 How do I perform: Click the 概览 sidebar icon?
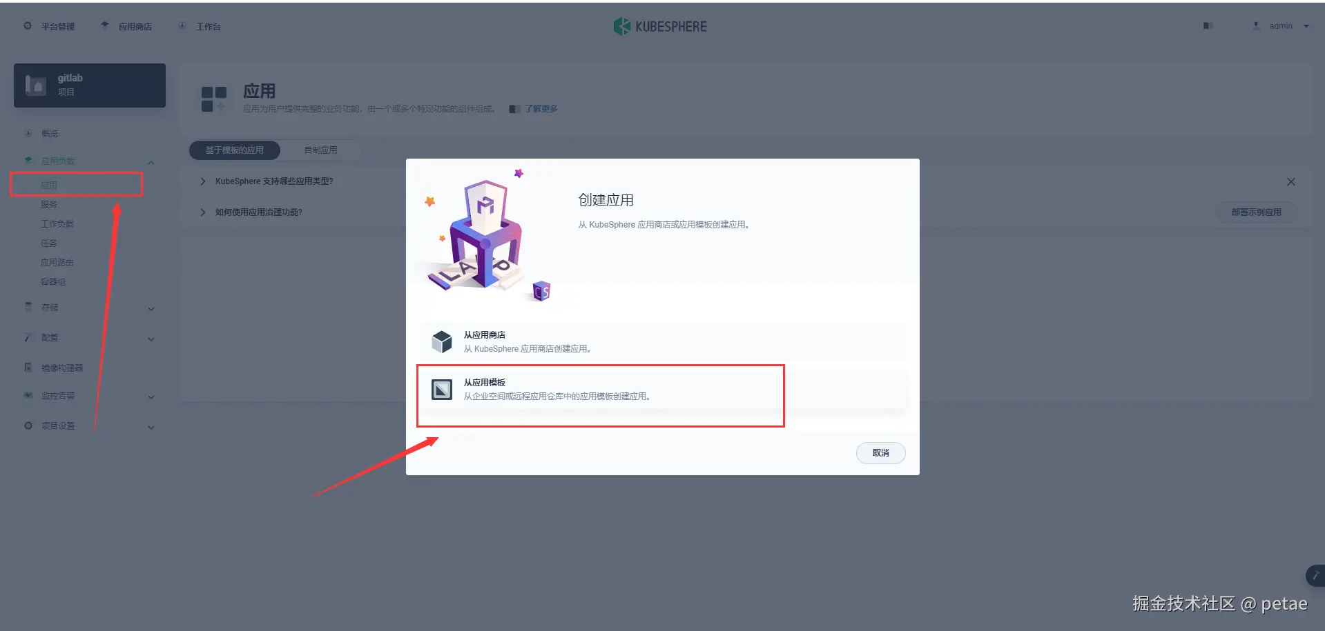click(28, 133)
